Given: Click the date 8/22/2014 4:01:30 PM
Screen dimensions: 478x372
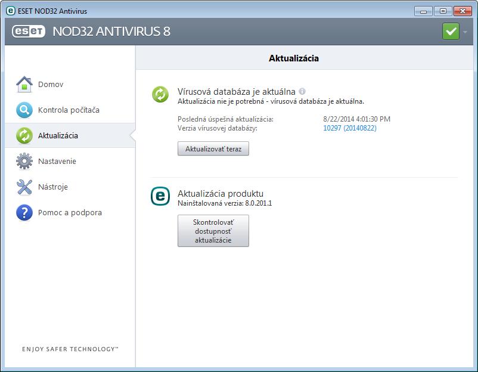Looking at the screenshot, I should [356, 119].
